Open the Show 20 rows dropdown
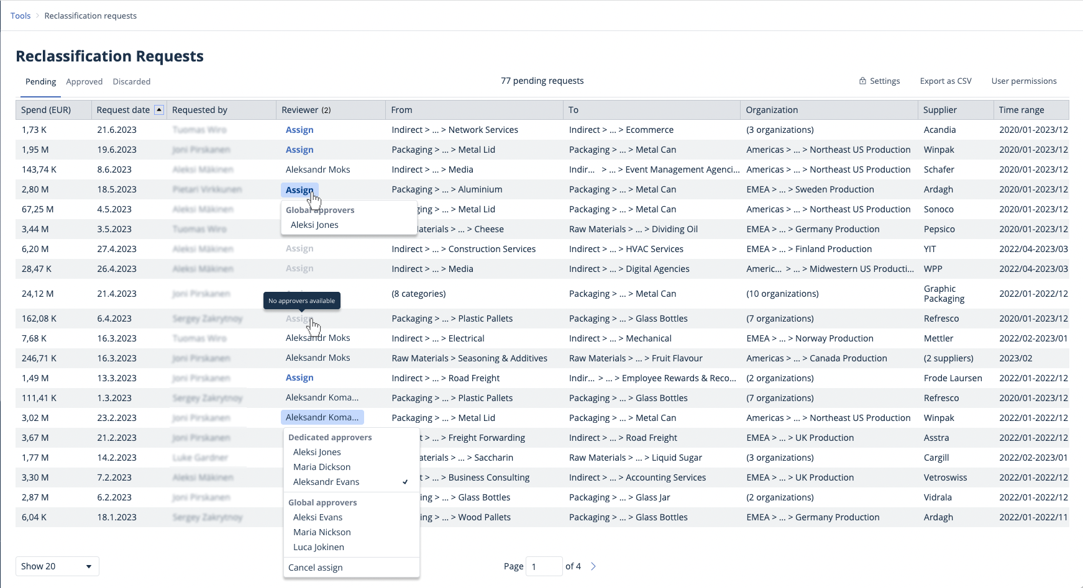The height and width of the screenshot is (588, 1083). pos(57,566)
